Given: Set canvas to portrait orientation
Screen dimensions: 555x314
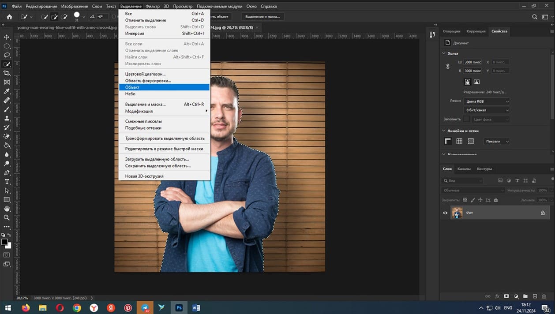Looking at the screenshot, I should click(468, 82).
